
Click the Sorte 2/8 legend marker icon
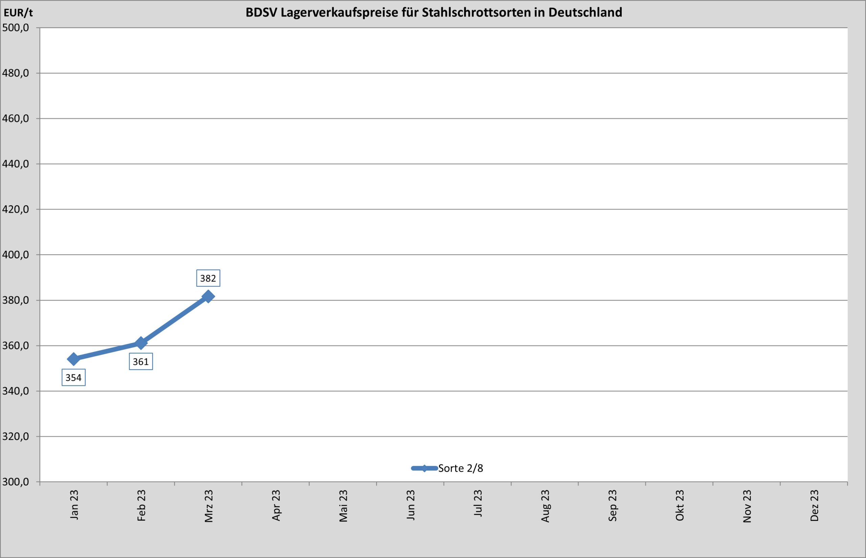point(424,468)
